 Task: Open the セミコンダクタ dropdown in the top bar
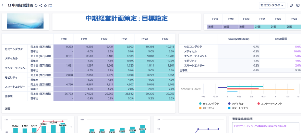coord(272,5)
